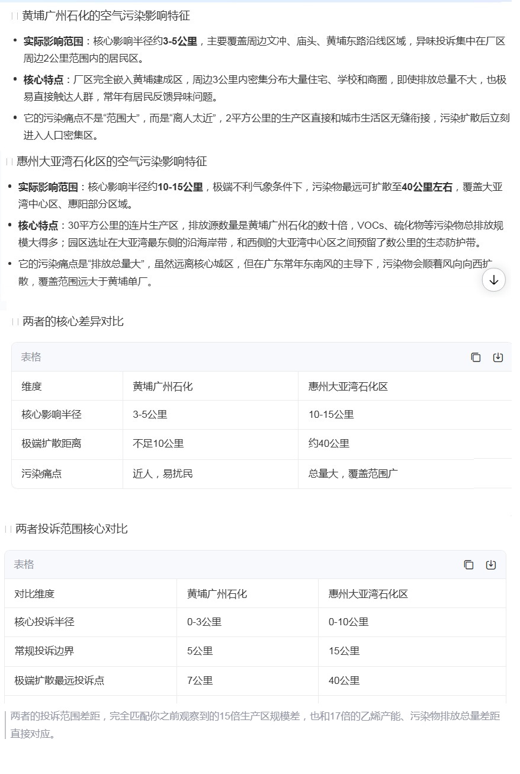
Task: Click cell 近人，易扰民
Action: point(163,474)
